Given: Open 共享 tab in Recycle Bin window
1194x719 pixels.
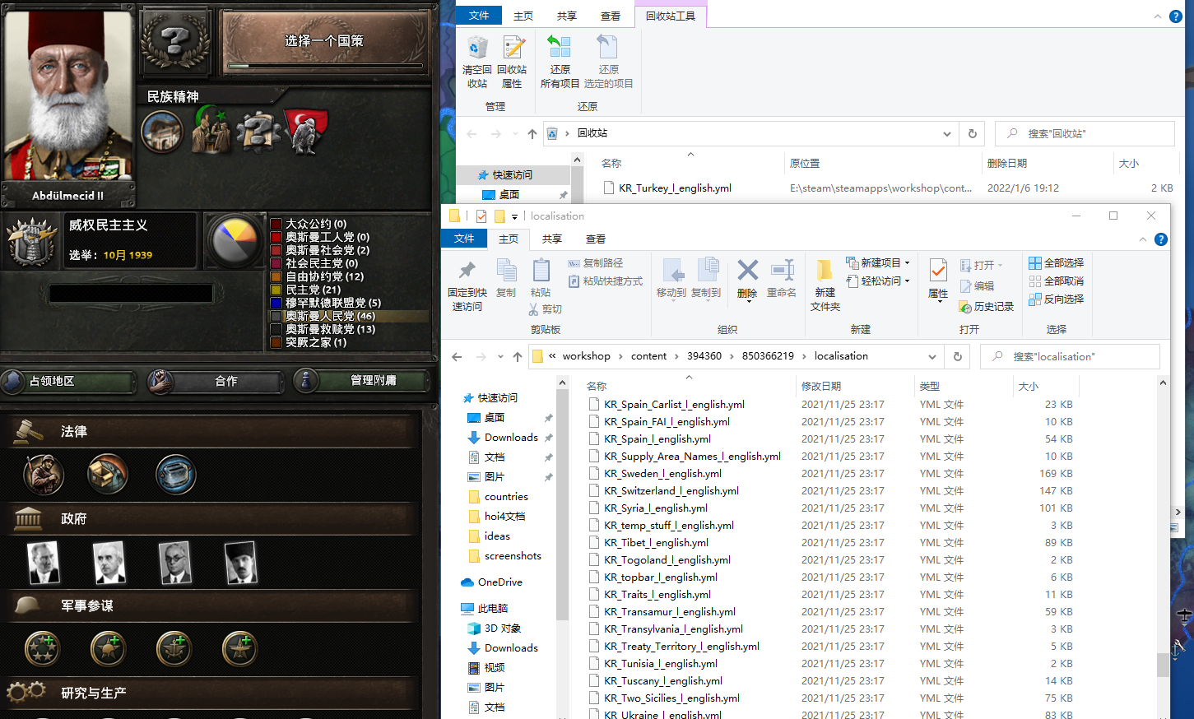Looking at the screenshot, I should click(566, 16).
